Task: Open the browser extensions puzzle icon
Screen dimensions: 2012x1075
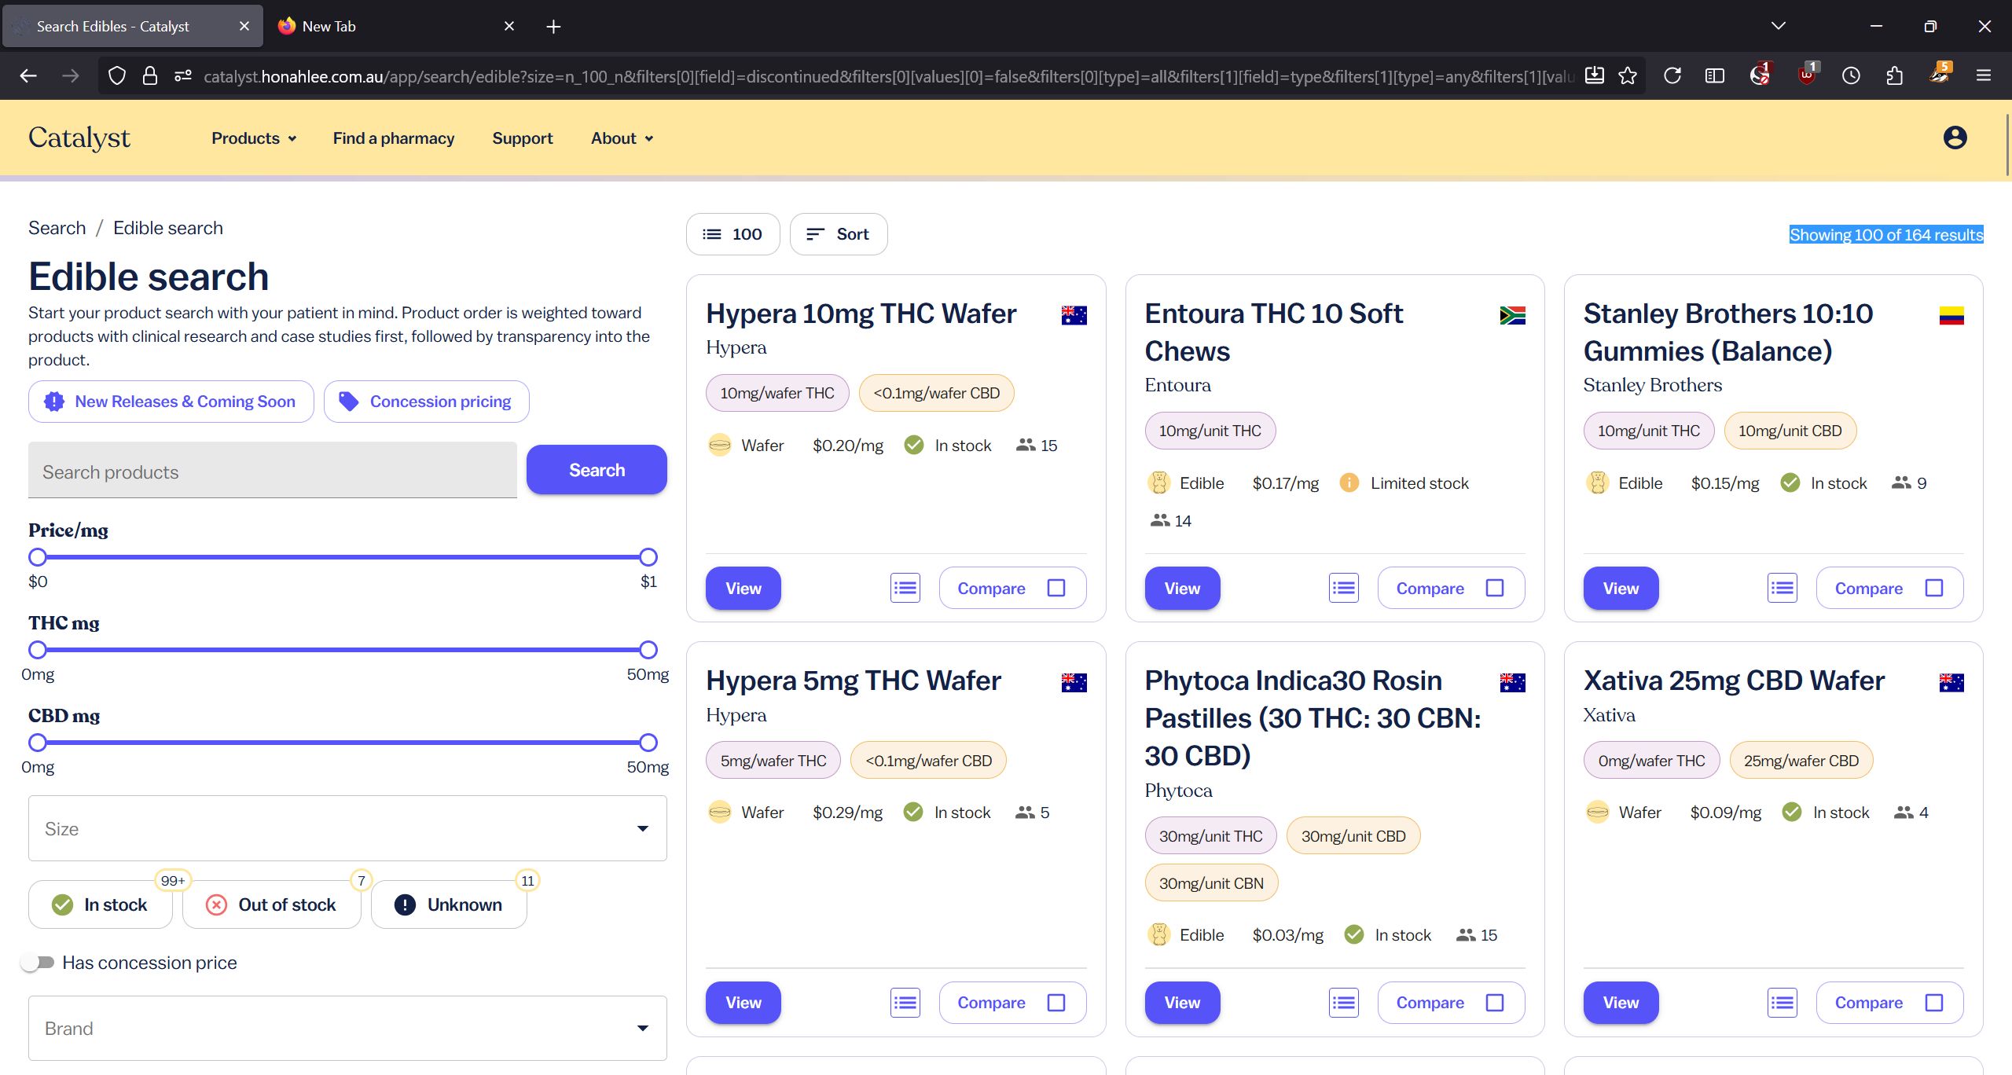Action: 1894,76
